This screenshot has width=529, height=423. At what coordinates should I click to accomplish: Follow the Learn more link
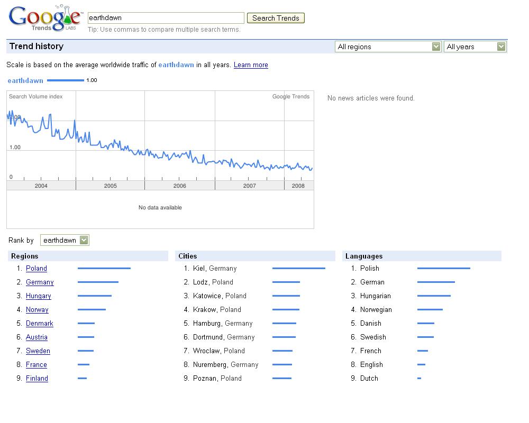[x=251, y=65]
